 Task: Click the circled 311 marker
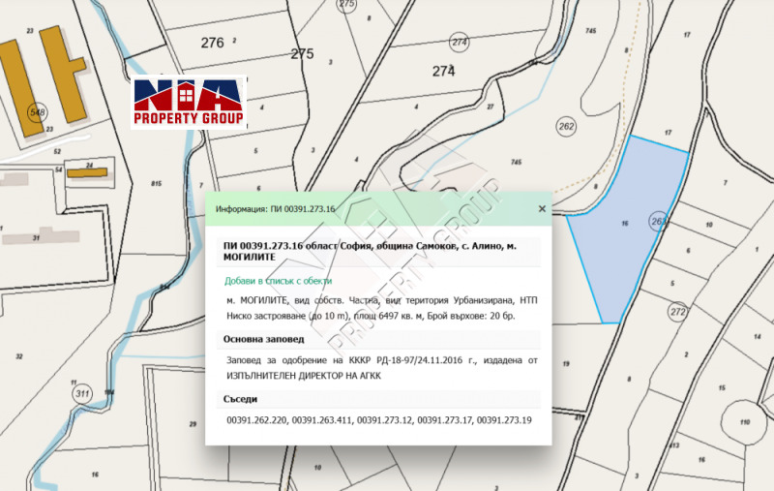click(x=82, y=394)
